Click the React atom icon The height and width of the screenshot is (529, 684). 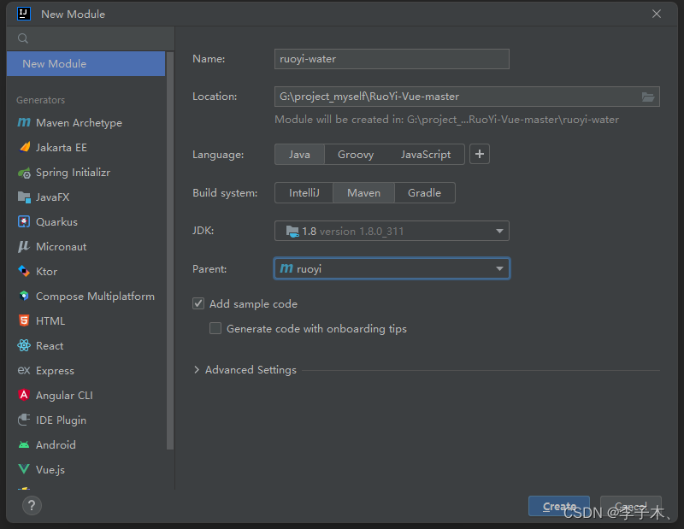24,346
